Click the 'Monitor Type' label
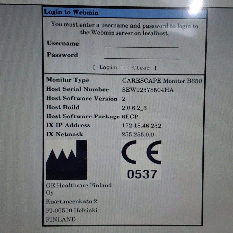This screenshot has width=233, height=233. pos(68,80)
